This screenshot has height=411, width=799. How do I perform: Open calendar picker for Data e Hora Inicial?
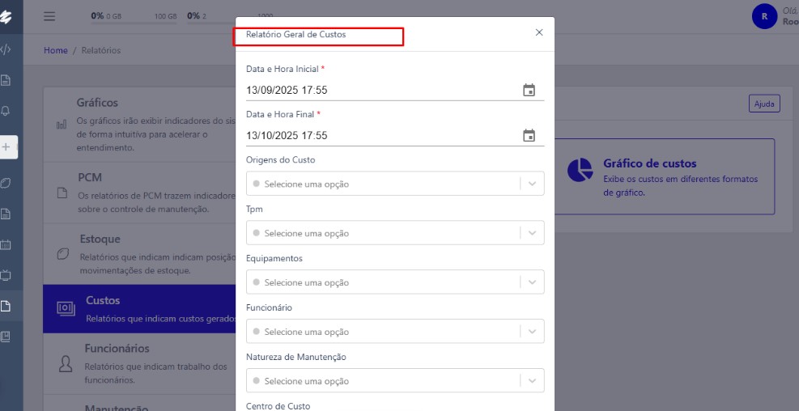point(529,91)
